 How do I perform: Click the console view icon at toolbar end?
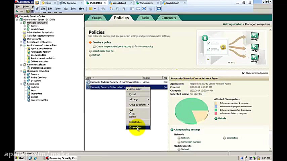pyautogui.click(x=159, y=9)
